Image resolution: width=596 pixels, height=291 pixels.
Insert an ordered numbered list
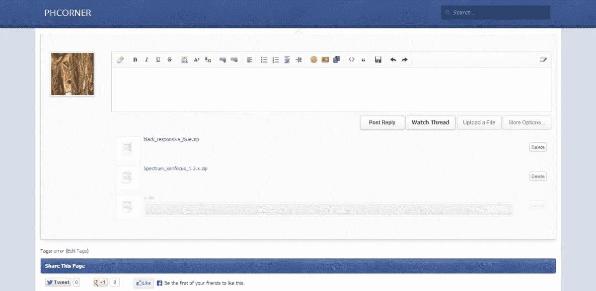276,59
